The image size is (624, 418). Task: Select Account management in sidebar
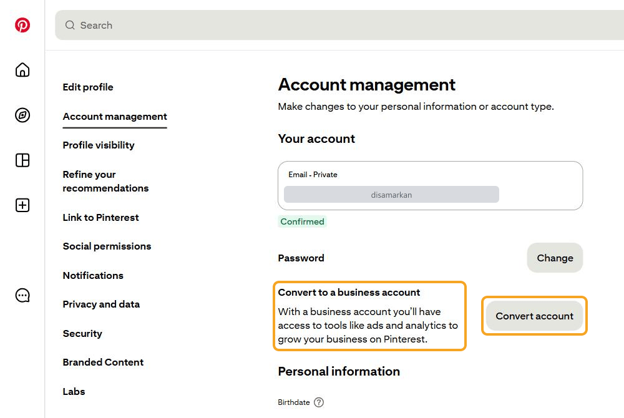point(115,117)
